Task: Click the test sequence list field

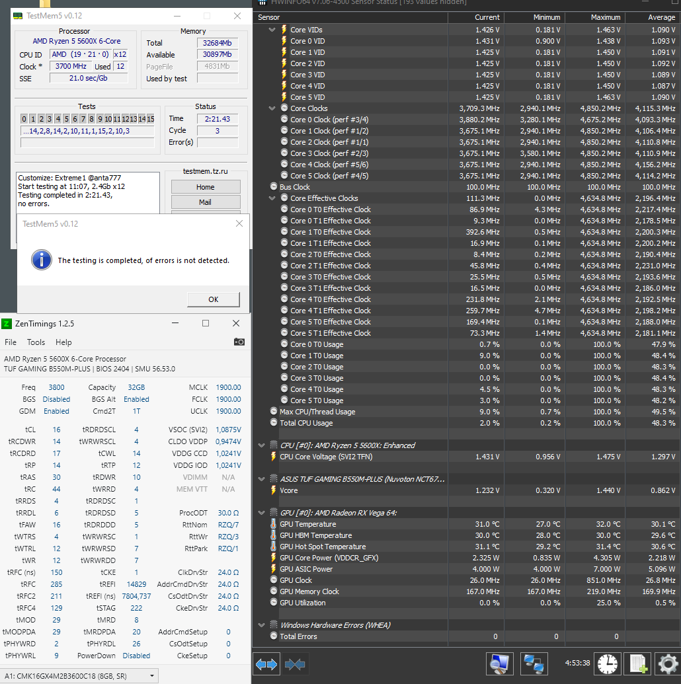Action: (x=87, y=131)
